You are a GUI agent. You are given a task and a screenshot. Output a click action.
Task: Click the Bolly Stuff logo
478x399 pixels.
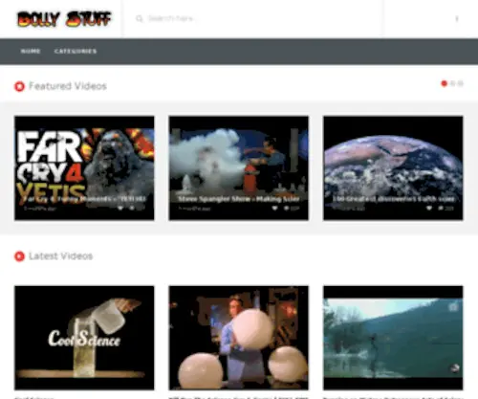(x=64, y=18)
